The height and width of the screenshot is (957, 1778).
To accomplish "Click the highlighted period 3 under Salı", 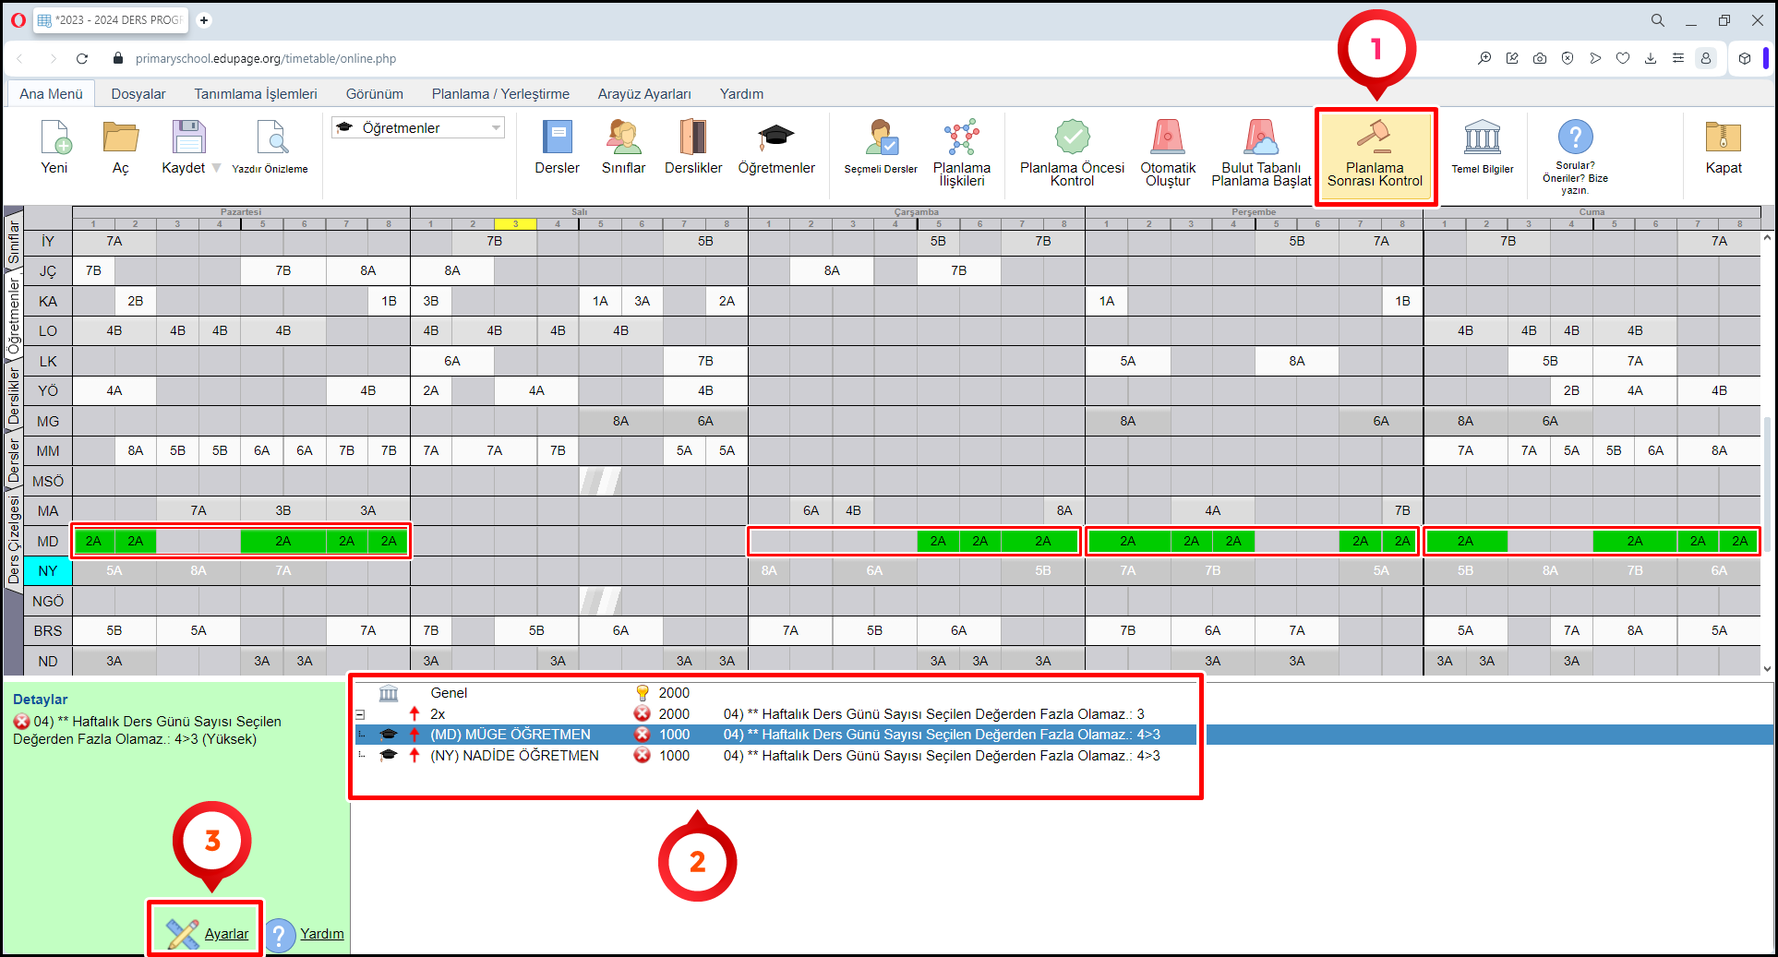I will (515, 223).
